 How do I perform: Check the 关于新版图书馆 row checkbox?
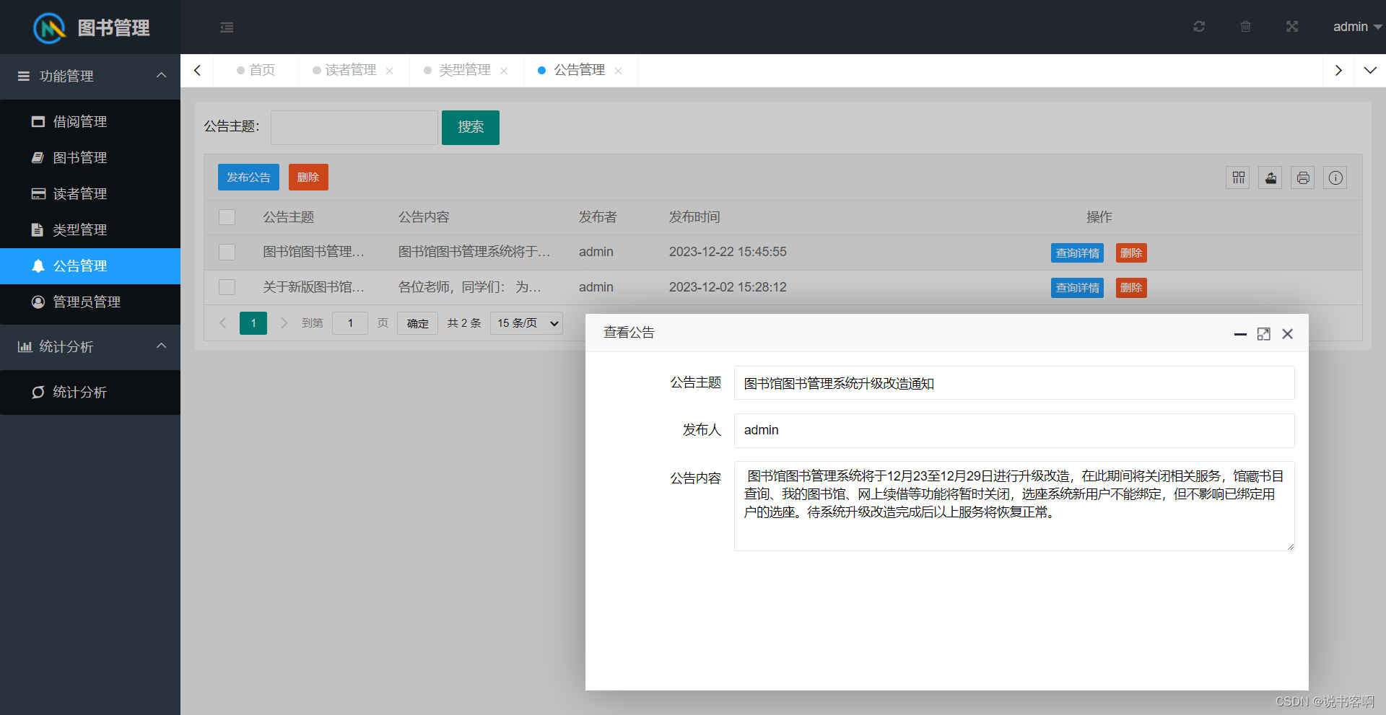click(x=227, y=287)
